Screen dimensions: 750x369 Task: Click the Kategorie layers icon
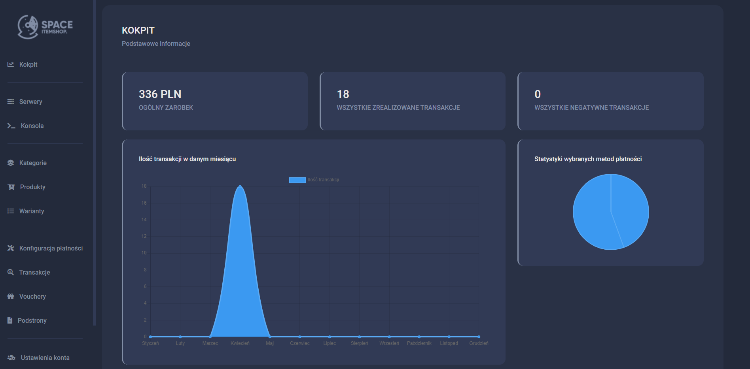11,163
